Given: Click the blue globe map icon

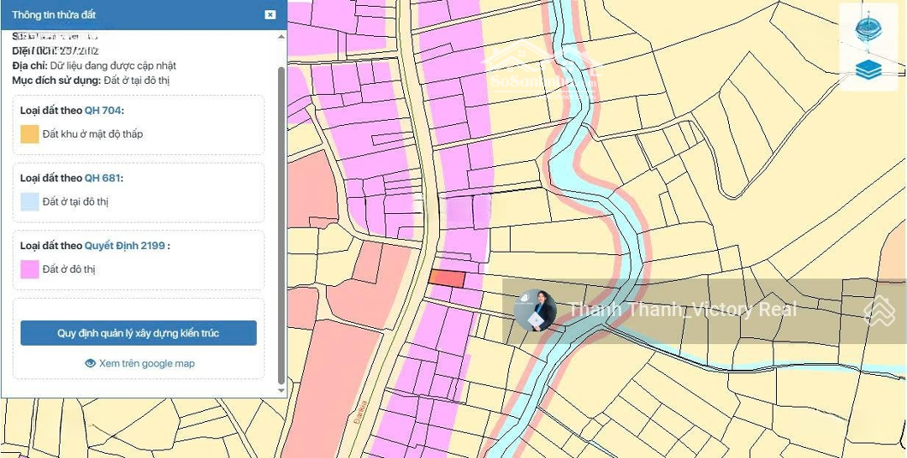Looking at the screenshot, I should [868, 29].
